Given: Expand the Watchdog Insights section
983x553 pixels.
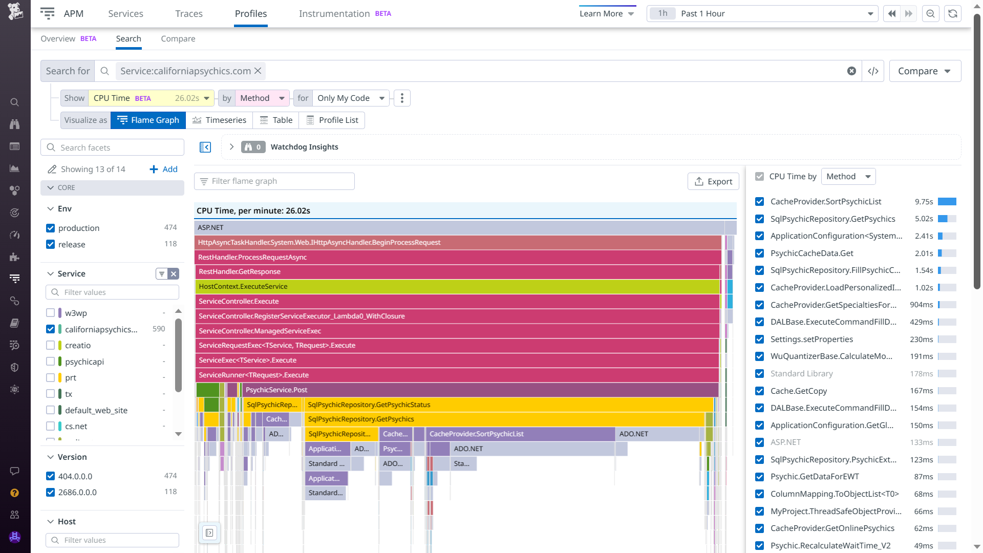Looking at the screenshot, I should point(231,147).
